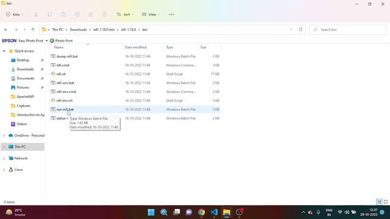This screenshot has height=219, width=390.
Task: Select the dump-nifi.bat file
Action: click(x=135, y=57)
